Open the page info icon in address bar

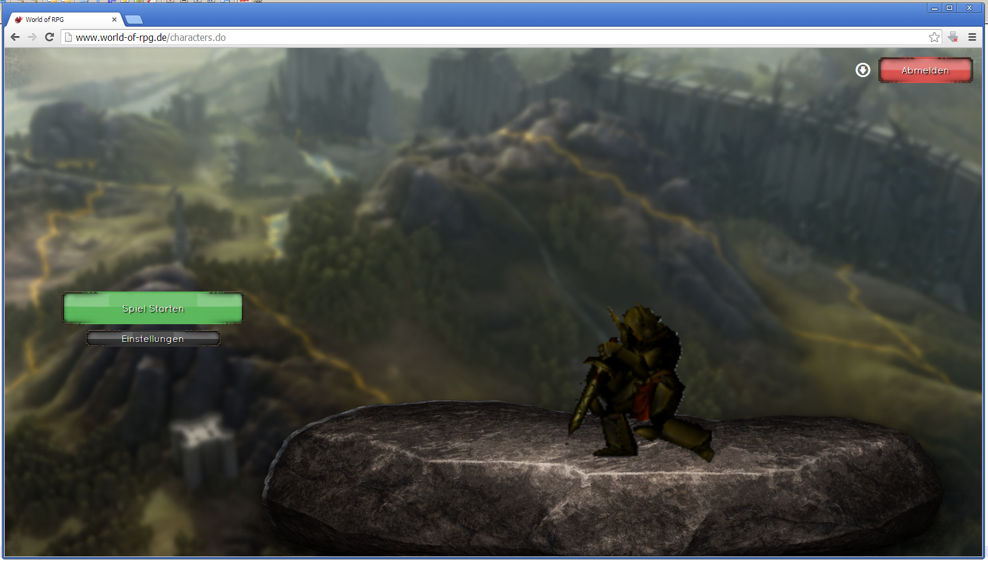(68, 37)
